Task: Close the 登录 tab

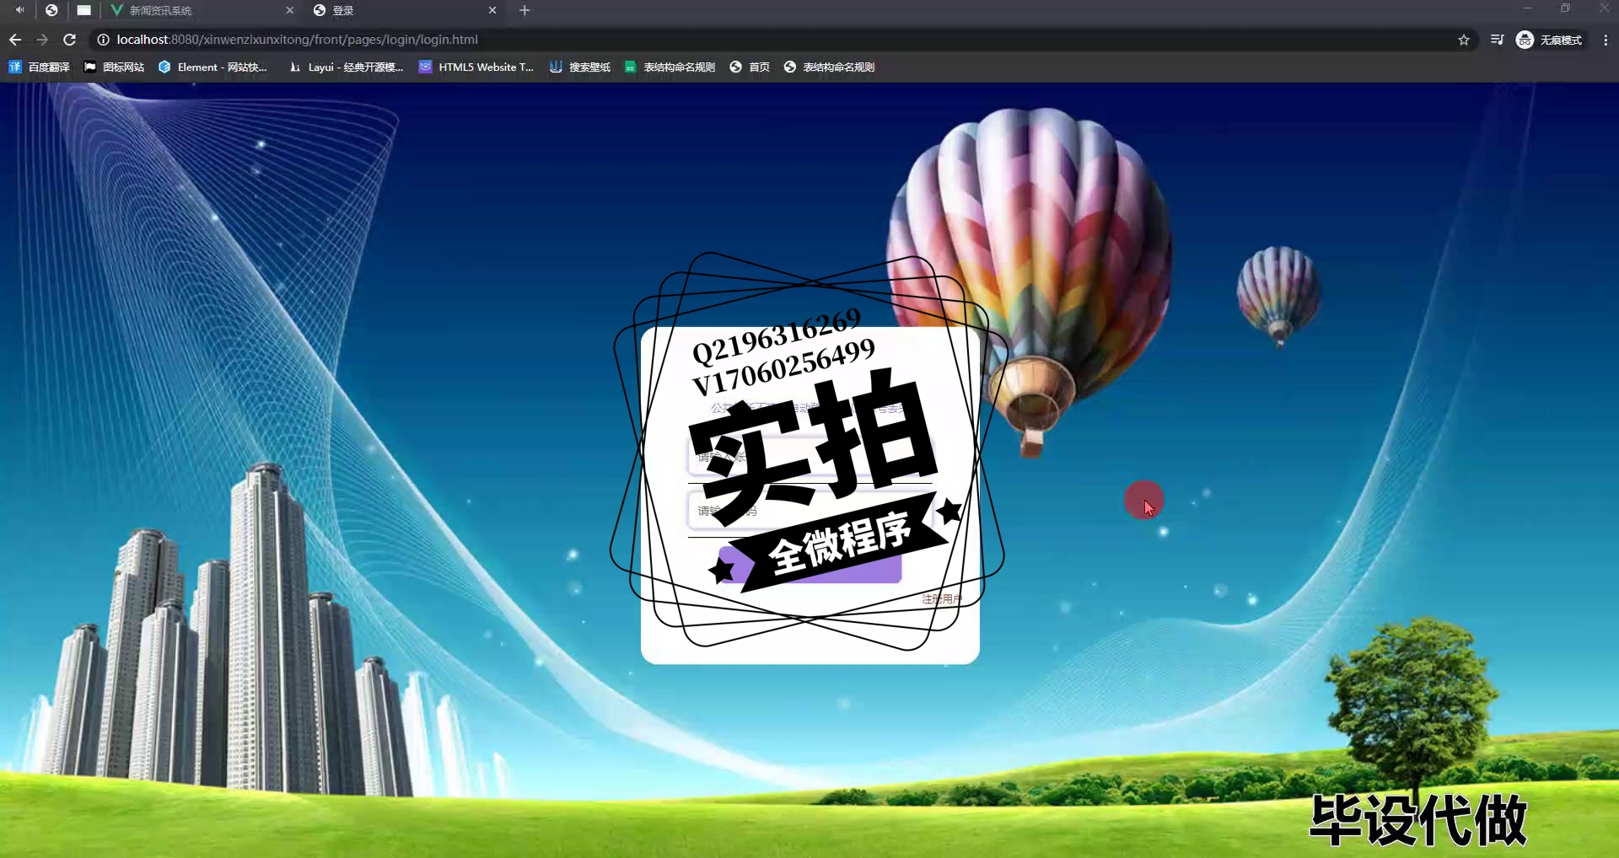Action: click(492, 10)
